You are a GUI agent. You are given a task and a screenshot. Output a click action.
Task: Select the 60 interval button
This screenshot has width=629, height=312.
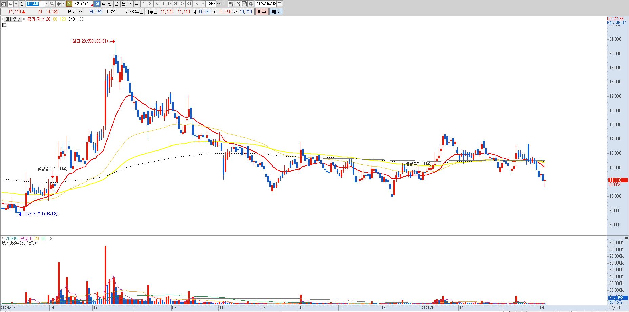(189, 4)
